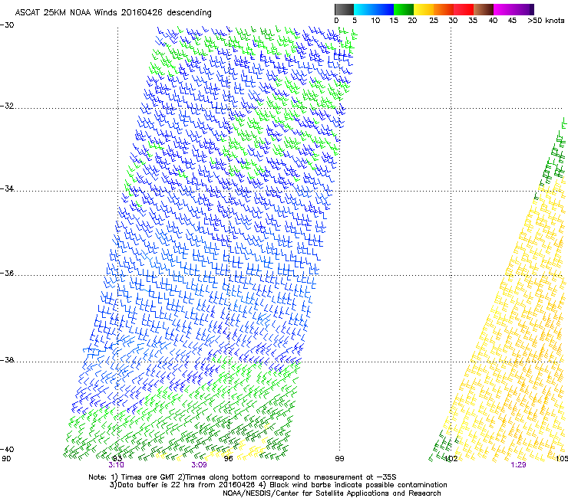568x498 pixels.
Task: Click the '-38' latitude label
Action: click(7, 360)
